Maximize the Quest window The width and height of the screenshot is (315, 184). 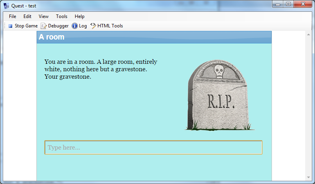pyautogui.click(x=289, y=4)
